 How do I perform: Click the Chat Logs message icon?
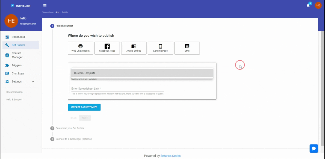tap(7, 73)
